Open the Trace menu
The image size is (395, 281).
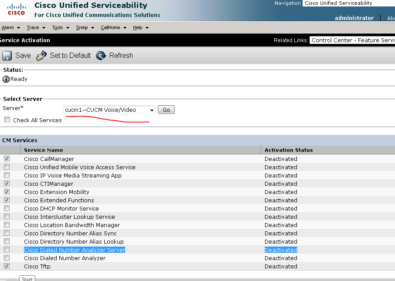click(x=36, y=28)
